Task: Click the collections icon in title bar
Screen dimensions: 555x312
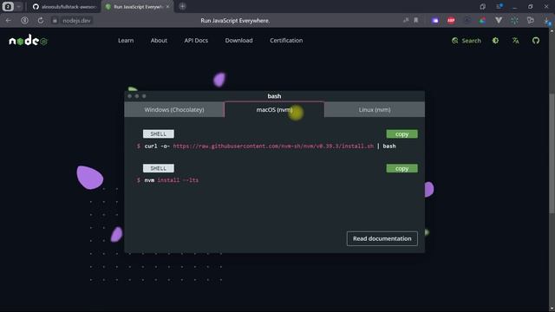Action: point(483,6)
